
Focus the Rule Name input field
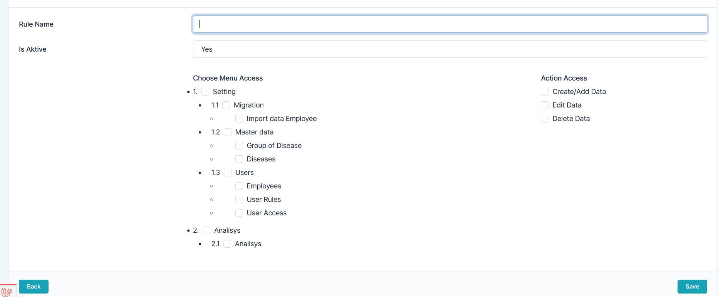[x=450, y=24]
